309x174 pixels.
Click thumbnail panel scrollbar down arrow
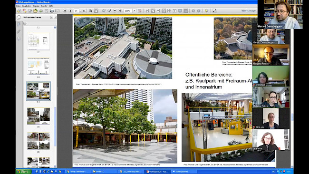(55, 166)
